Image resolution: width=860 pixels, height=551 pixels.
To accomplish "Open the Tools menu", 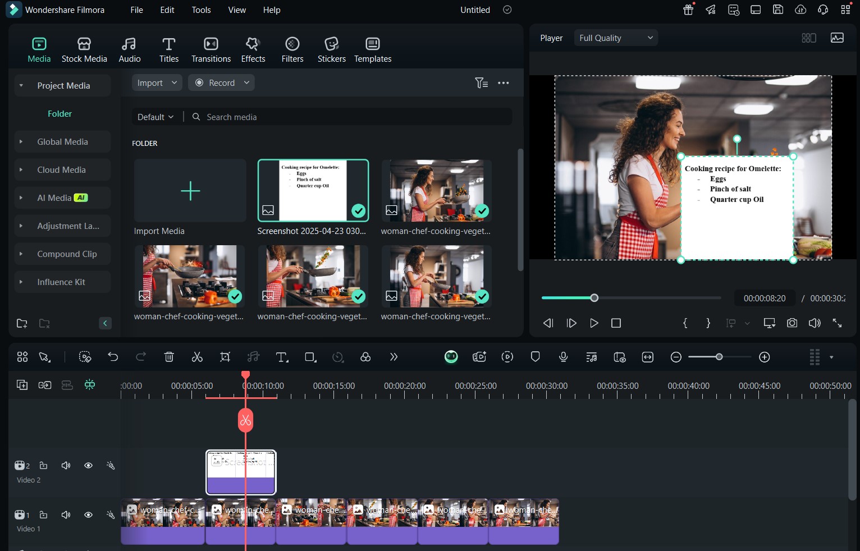I will click(x=201, y=10).
